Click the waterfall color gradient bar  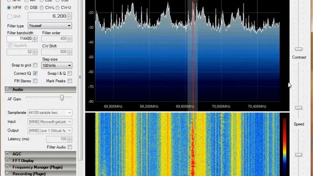(285, 147)
